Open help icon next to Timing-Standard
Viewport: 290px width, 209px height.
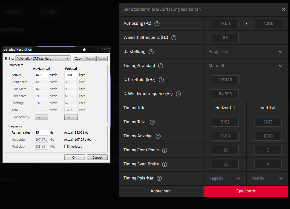tap(161, 66)
